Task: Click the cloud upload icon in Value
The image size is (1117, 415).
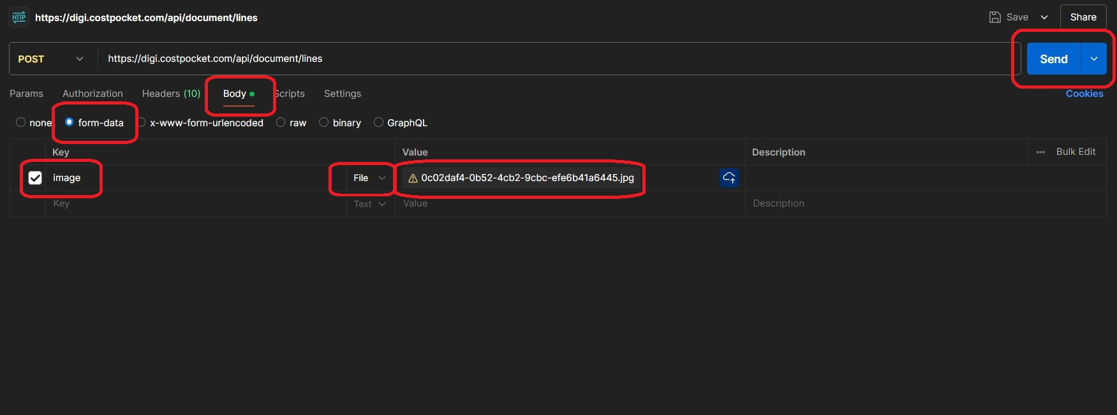Action: coord(729,178)
